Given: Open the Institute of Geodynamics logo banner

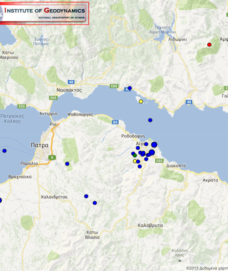Looking at the screenshot, I should point(44,13).
